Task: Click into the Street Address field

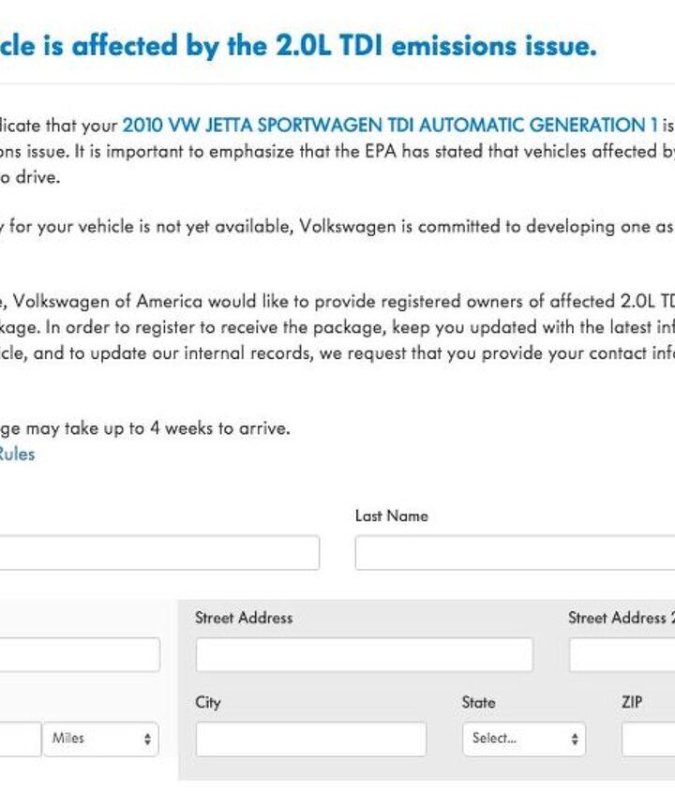Action: pos(364,654)
